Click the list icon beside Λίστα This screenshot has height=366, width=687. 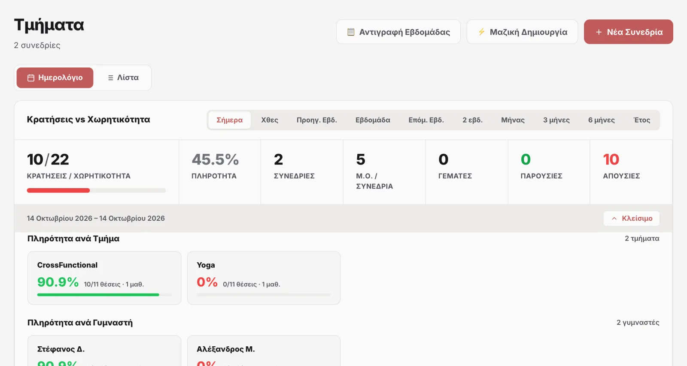(x=111, y=78)
